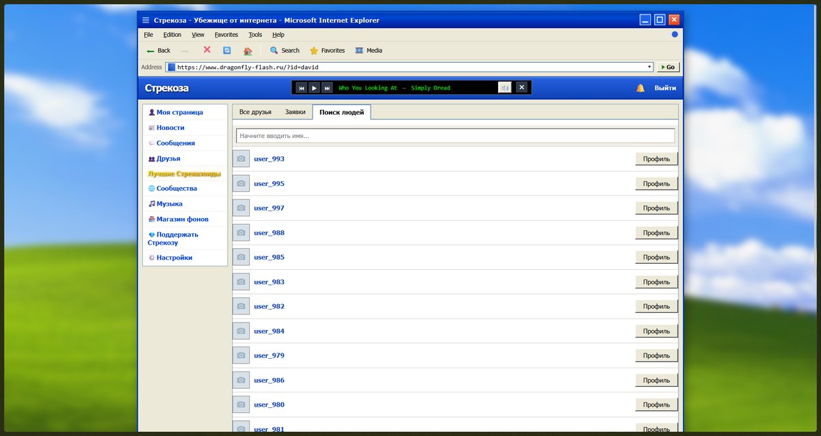Open the View menu
821x436 pixels.
pyautogui.click(x=198, y=35)
